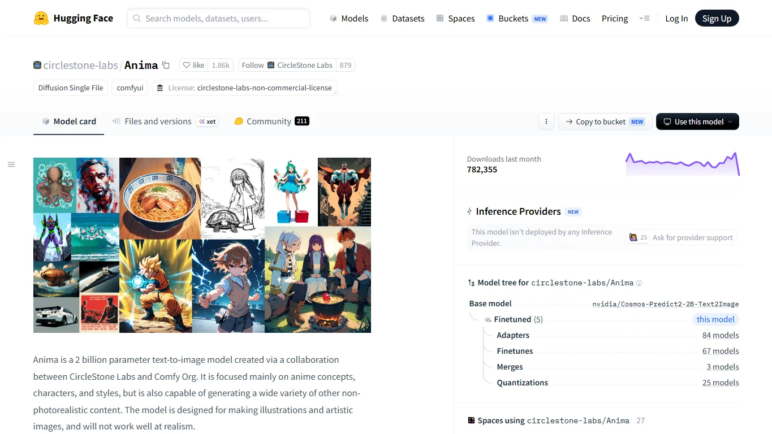Go to Spaces in the navigation
Image resolution: width=772 pixels, height=434 pixels.
tap(455, 18)
